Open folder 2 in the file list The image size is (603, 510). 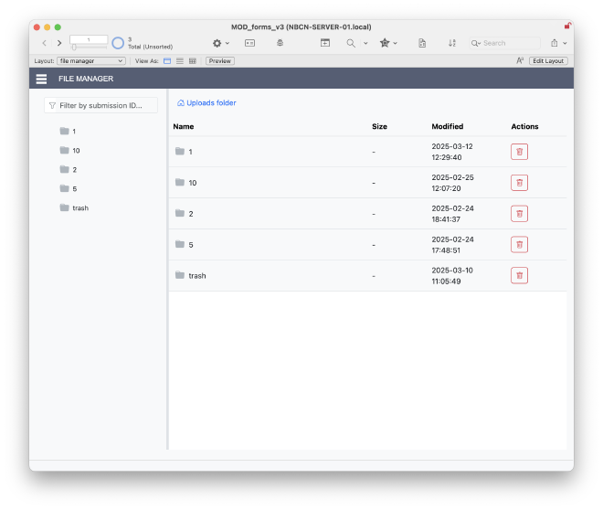[x=185, y=214]
